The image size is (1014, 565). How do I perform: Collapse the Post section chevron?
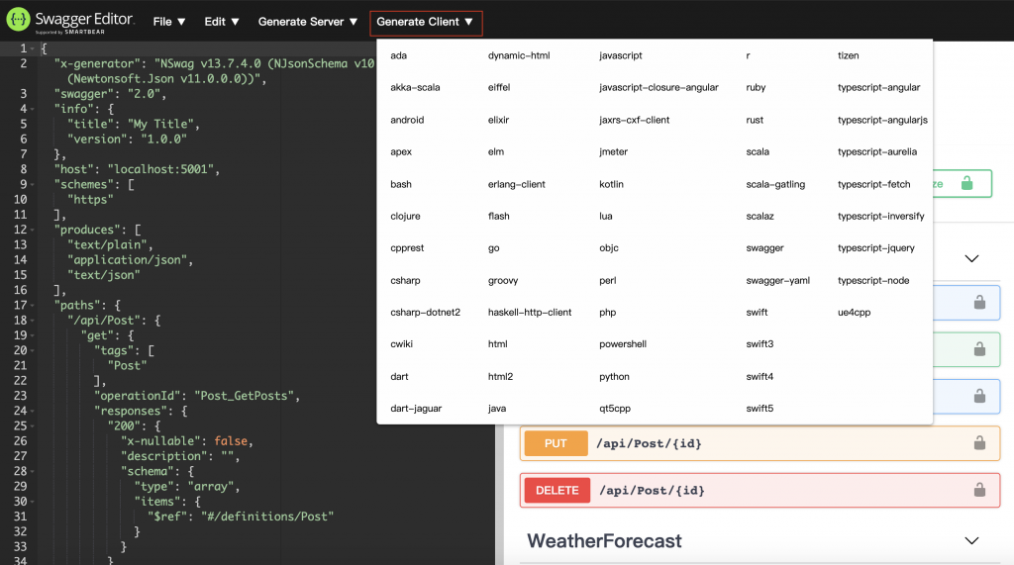(x=971, y=258)
